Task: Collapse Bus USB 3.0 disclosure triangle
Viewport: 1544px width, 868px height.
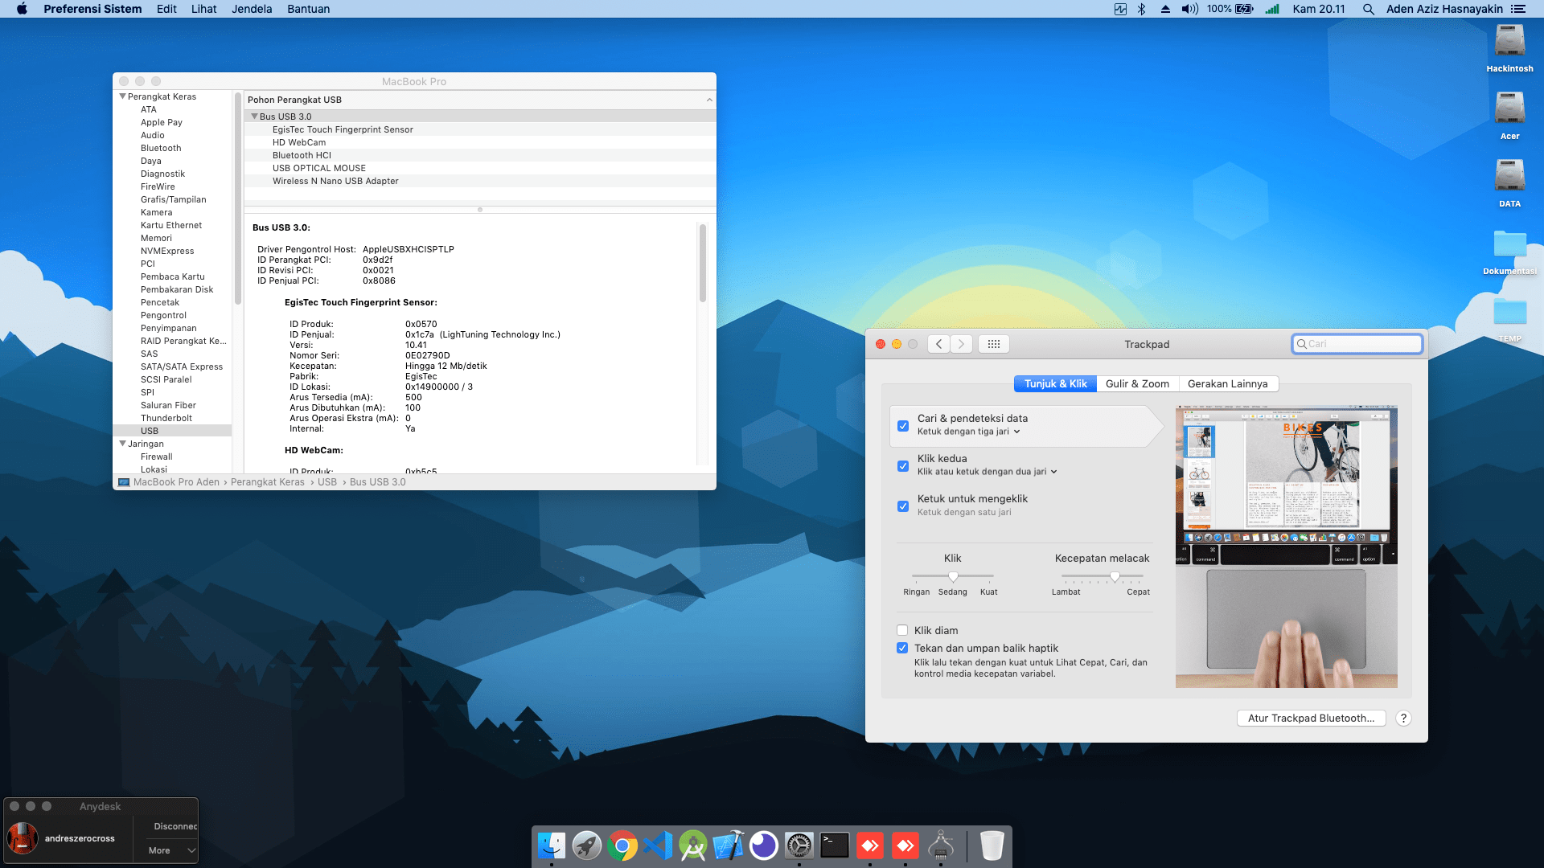Action: [254, 117]
